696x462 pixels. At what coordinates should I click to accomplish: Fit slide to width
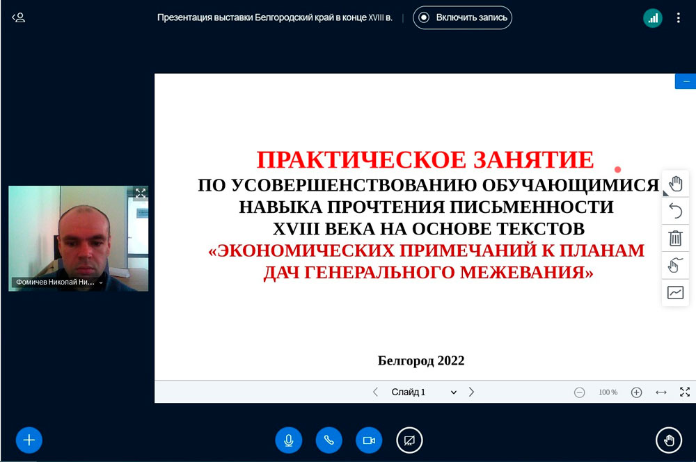coord(661,392)
